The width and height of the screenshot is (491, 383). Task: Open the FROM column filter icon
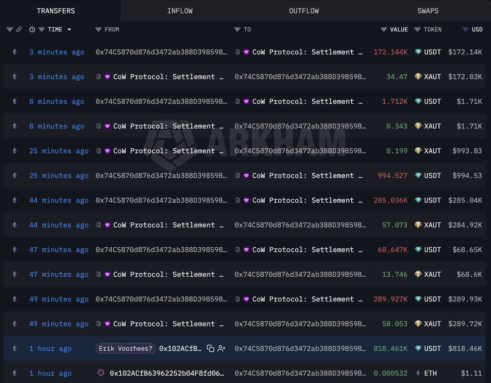[98, 29]
